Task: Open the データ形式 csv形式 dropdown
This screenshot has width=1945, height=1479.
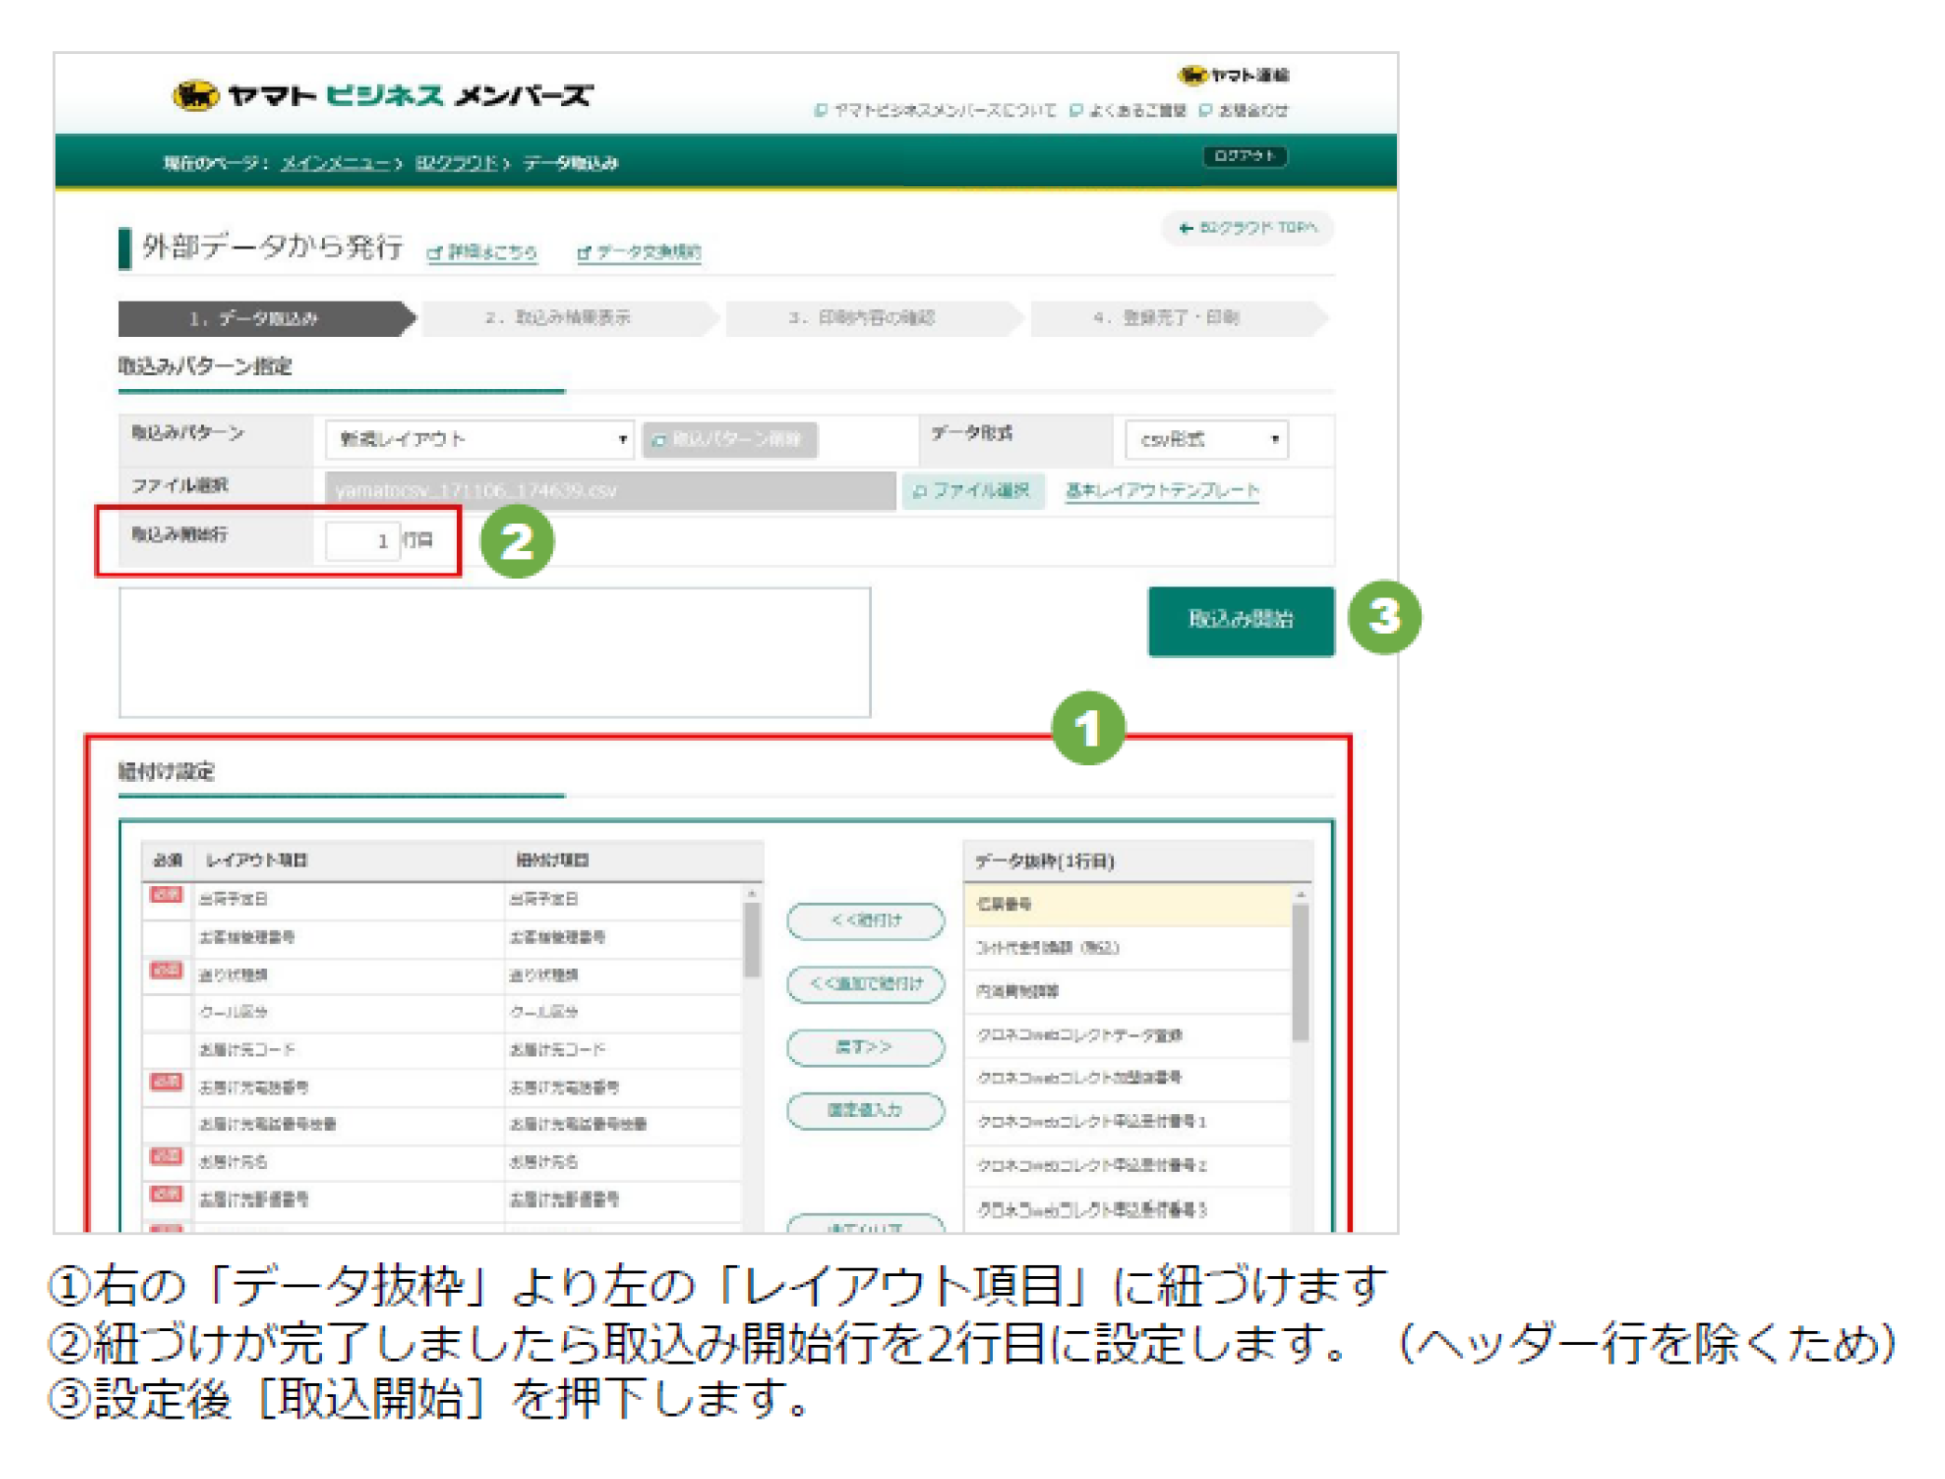Action: tap(1203, 439)
